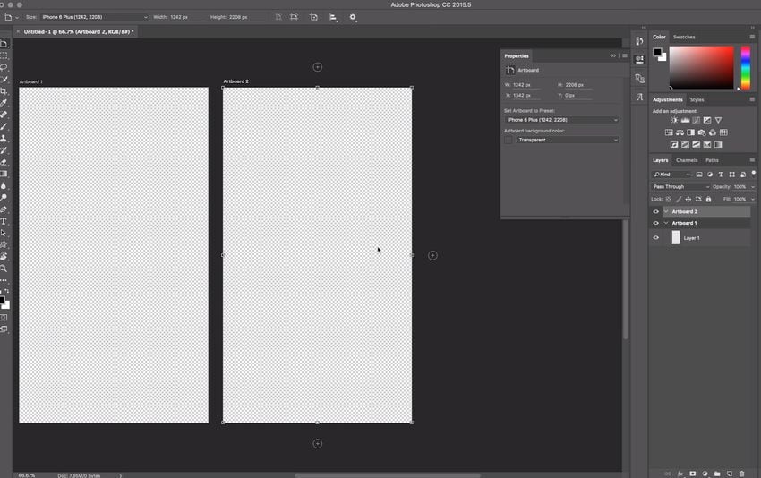Viewport: 761px width, 478px height.
Task: Switch to the Styles tab
Action: pyautogui.click(x=697, y=99)
